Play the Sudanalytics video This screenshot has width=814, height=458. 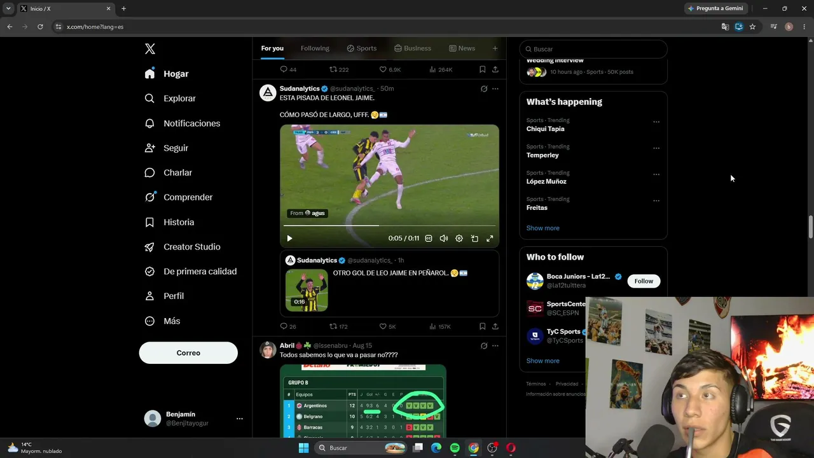tap(289, 239)
